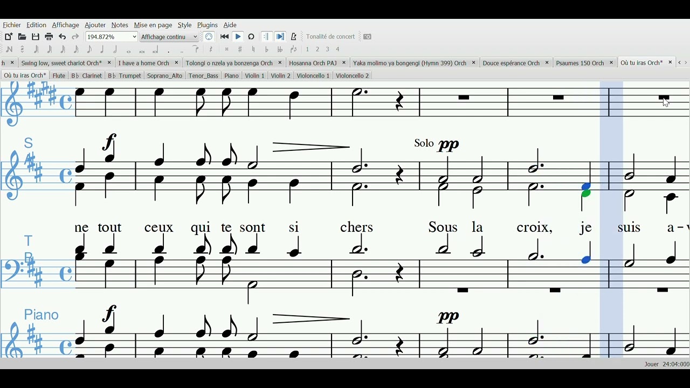This screenshot has height=388, width=690.
Task: Open the Affichage continu view dropdown
Action: coord(170,37)
